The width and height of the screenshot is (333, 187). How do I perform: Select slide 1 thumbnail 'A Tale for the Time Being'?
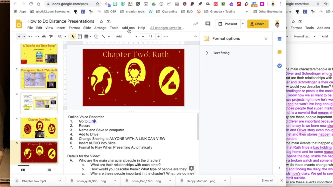click(39, 54)
